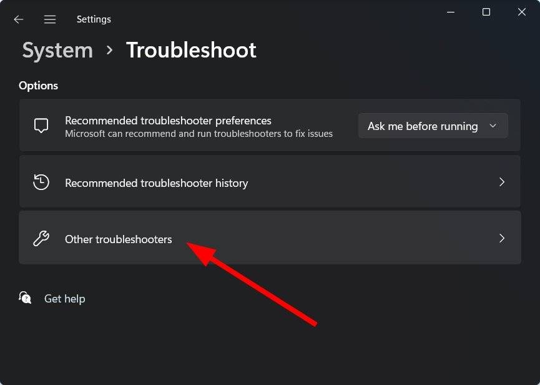Click the Microsoft can recommend troubleshooters description text
The height and width of the screenshot is (385, 540).
point(199,134)
